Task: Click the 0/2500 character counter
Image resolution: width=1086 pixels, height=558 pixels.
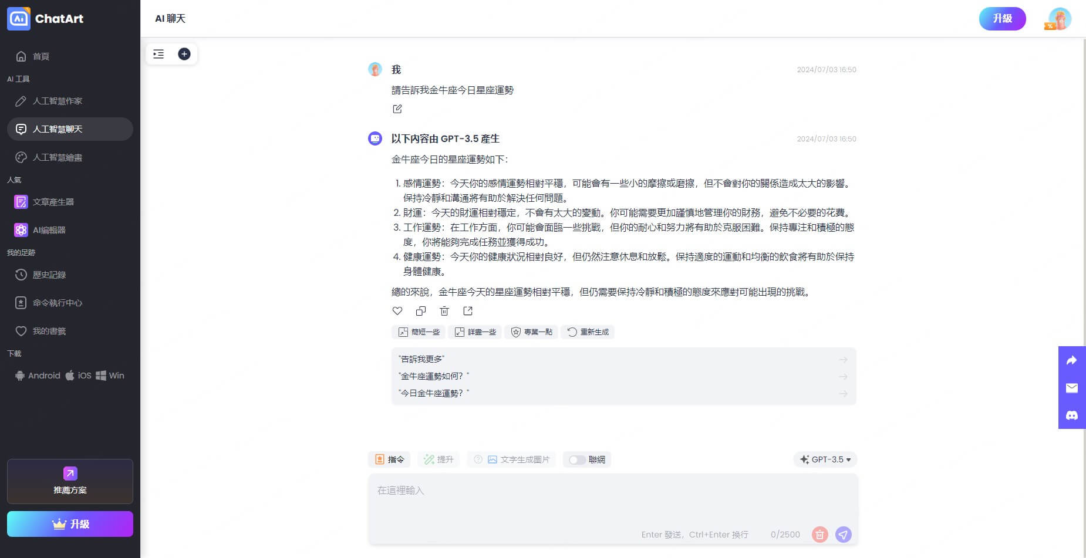Action: [x=785, y=535]
